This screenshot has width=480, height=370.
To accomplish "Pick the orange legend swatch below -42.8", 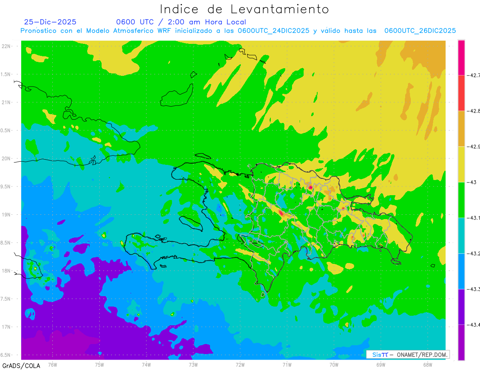I will [x=461, y=129].
